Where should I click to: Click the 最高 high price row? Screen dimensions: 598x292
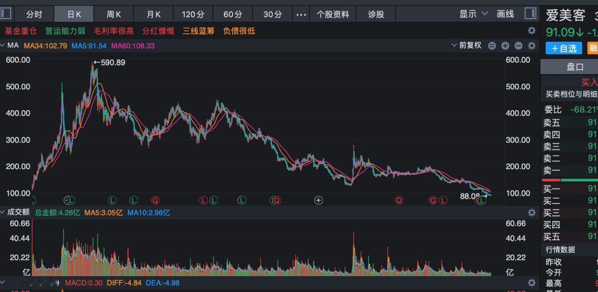point(570,283)
